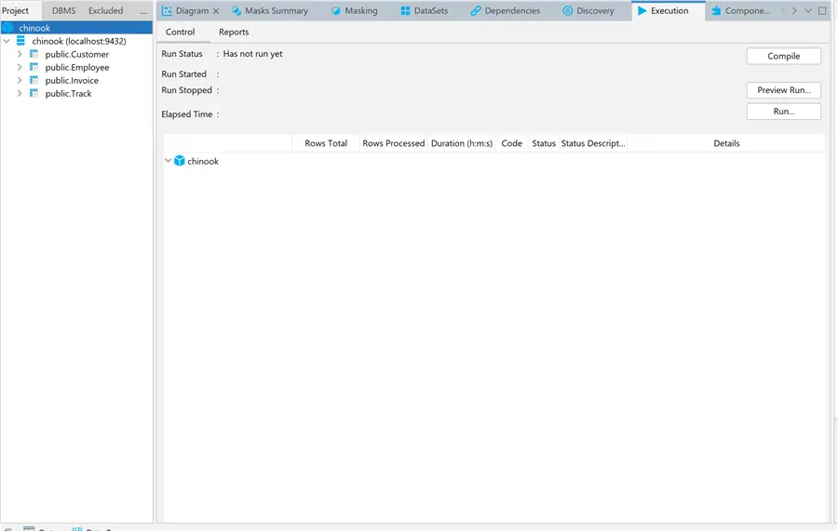
Task: Click the Diagram tab icon
Action: click(x=167, y=10)
